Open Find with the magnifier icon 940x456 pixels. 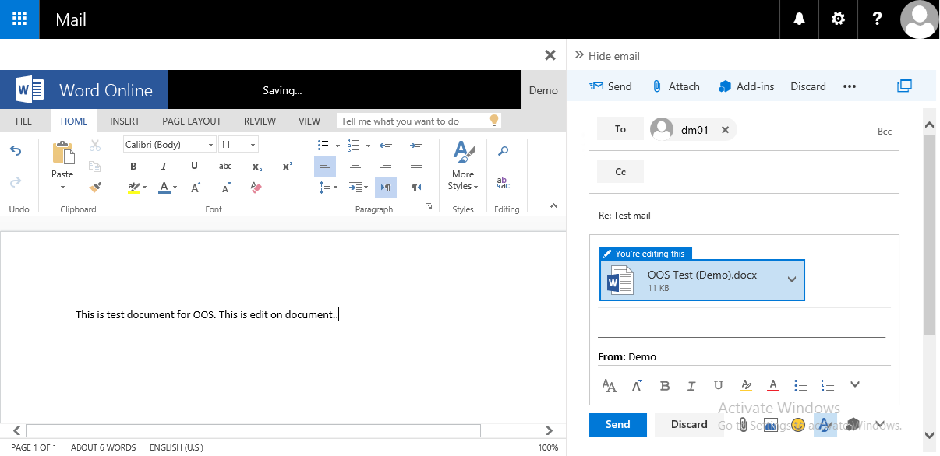click(x=504, y=152)
